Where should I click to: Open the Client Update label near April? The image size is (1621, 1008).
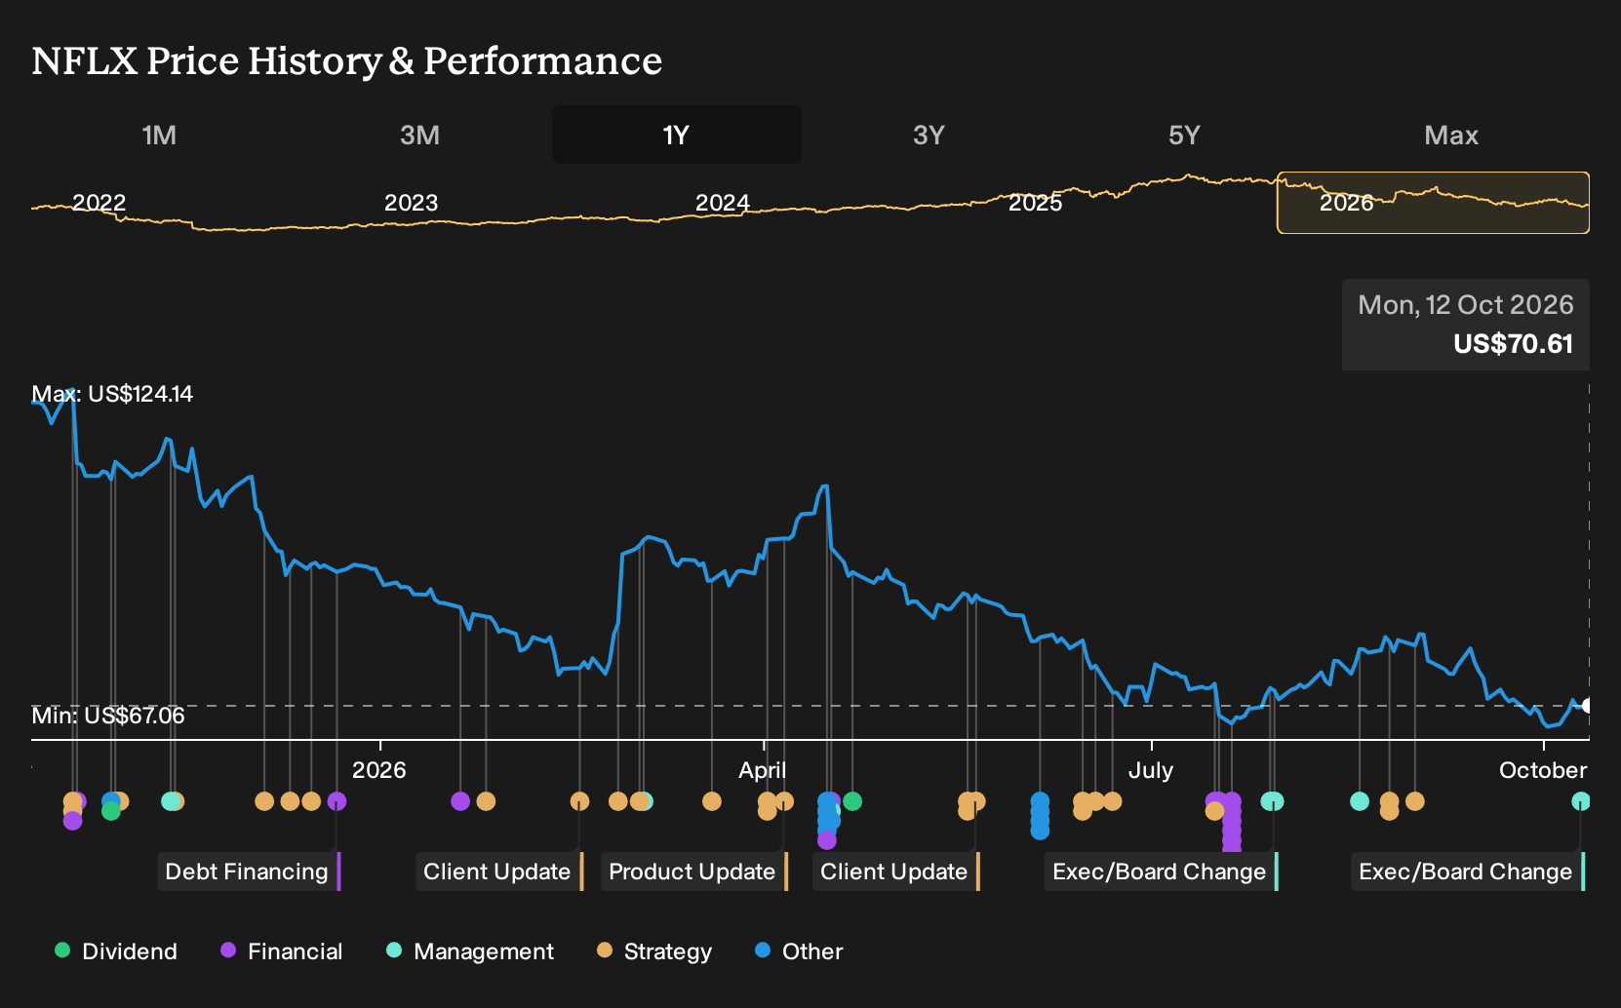895,872
